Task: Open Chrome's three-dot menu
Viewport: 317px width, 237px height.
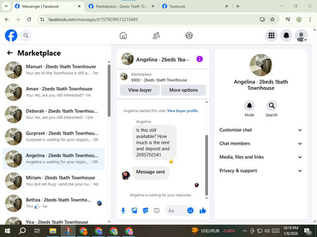Action: coord(310,20)
